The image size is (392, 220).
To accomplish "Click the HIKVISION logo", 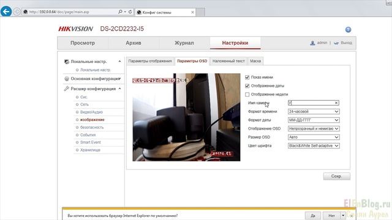I will 75,29.
